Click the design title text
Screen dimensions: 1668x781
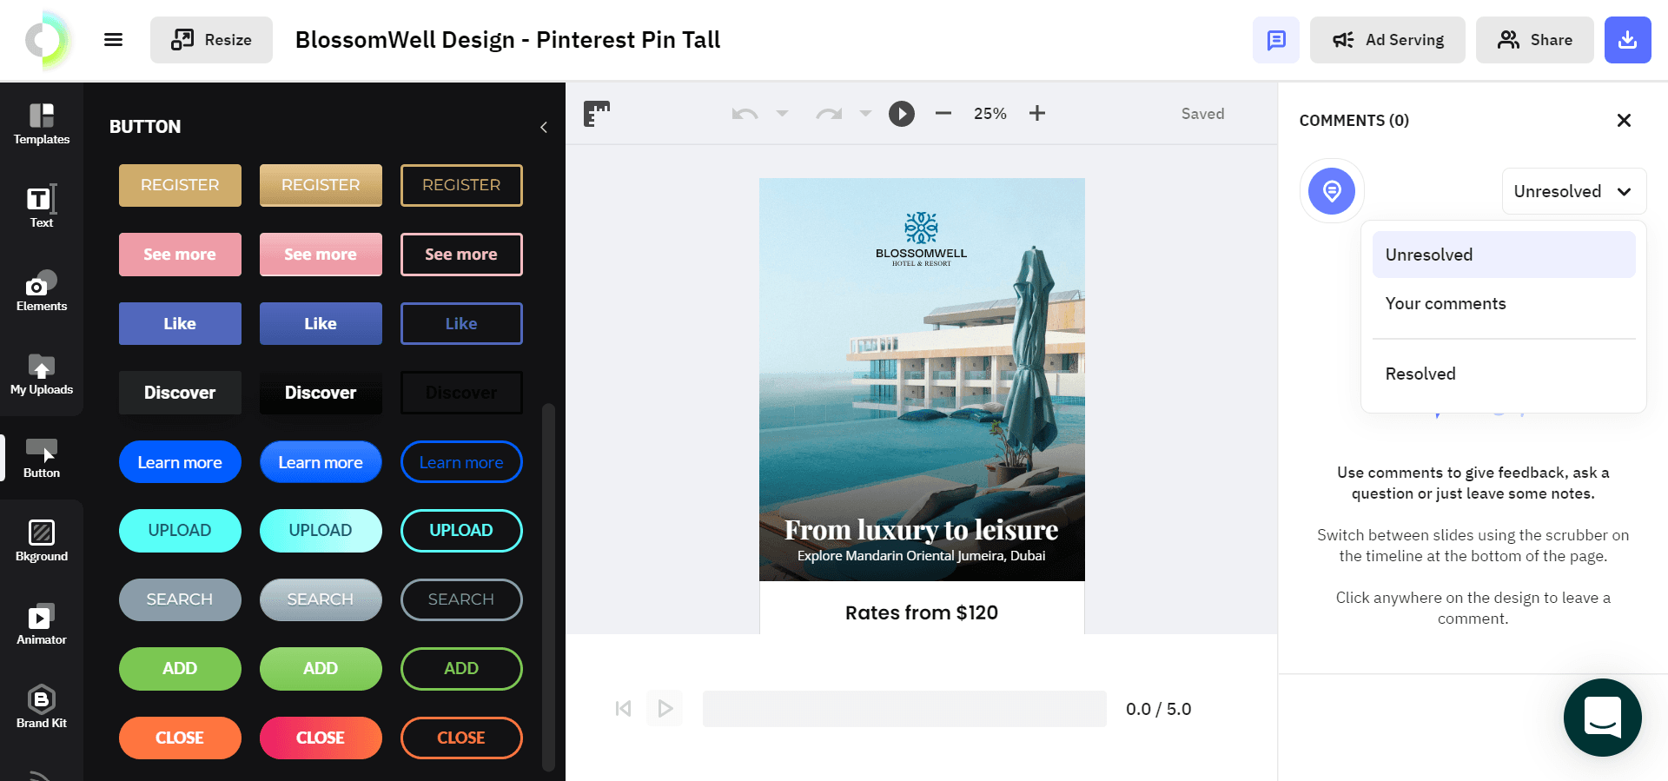507,40
